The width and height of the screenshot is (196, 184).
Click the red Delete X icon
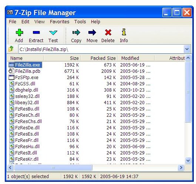coord(108,33)
